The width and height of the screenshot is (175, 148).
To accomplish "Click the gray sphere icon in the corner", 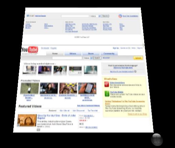I will coord(157,140).
